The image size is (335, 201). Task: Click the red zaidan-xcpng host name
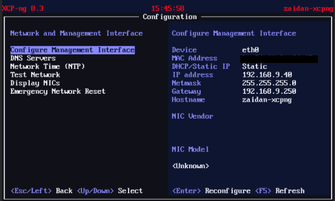point(308,9)
